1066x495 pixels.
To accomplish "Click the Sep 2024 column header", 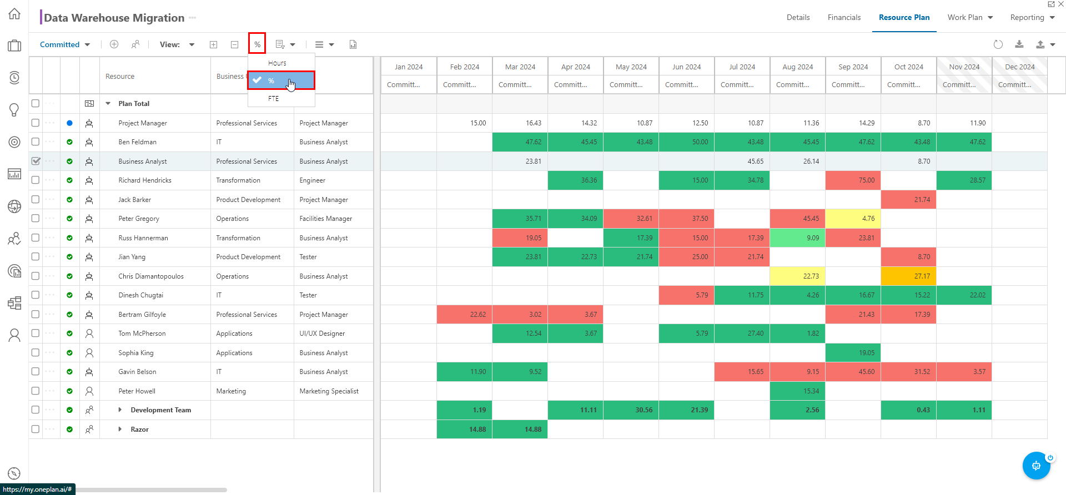I will click(853, 67).
